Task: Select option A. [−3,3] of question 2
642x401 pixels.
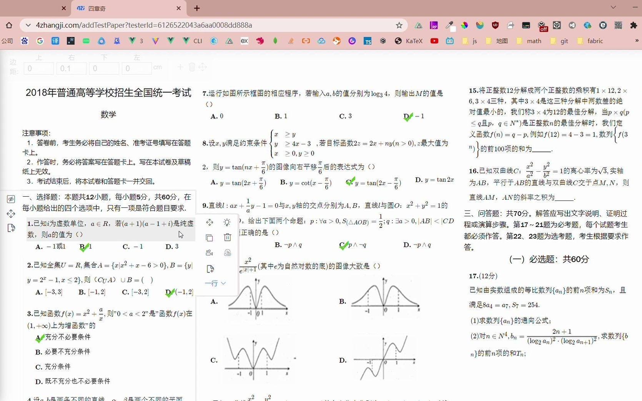Action: coord(49,292)
